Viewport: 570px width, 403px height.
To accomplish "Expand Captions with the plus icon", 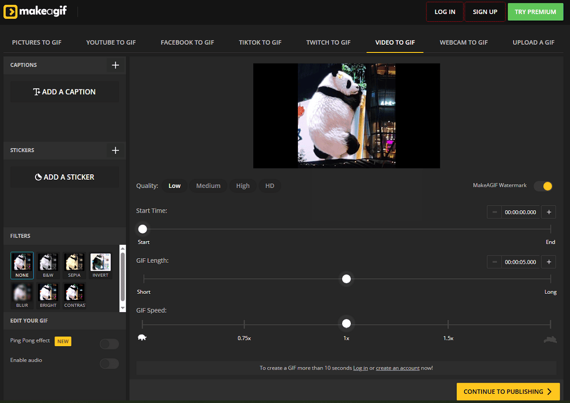I will pyautogui.click(x=115, y=65).
